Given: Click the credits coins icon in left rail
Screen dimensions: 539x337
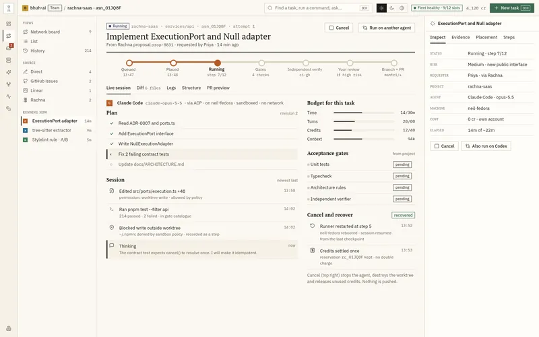Looking at the screenshot, I should (x=9, y=109).
